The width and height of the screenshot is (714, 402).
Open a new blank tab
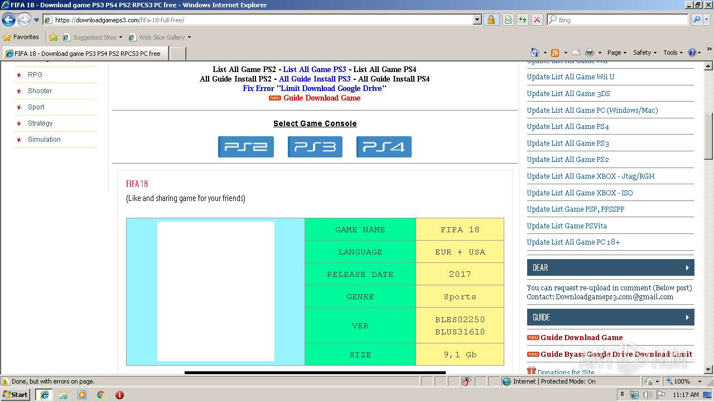tap(177, 54)
